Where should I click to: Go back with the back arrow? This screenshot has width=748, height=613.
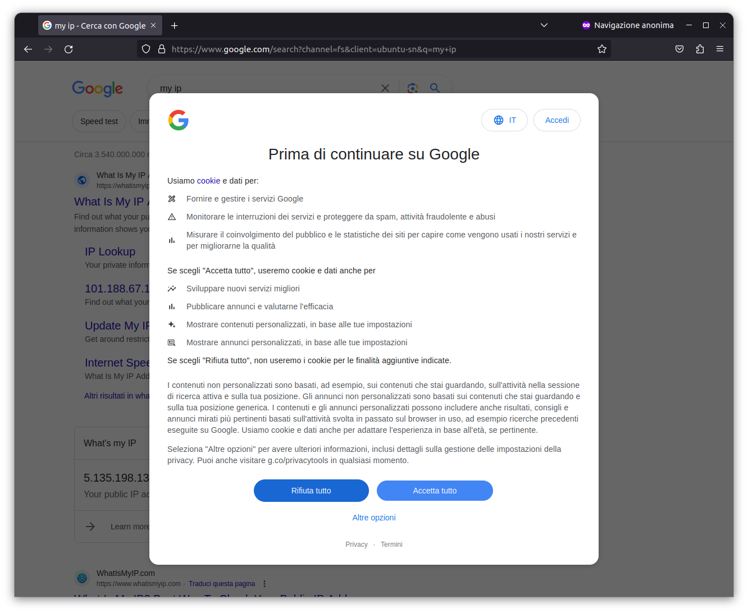(x=28, y=49)
